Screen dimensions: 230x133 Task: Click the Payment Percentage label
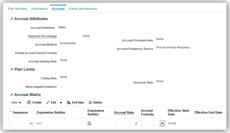(42, 36)
